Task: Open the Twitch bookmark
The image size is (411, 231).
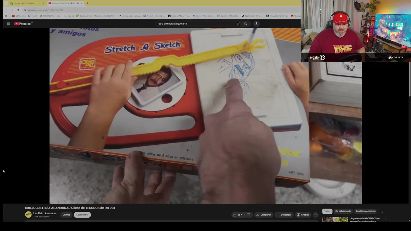Action: click(33, 16)
